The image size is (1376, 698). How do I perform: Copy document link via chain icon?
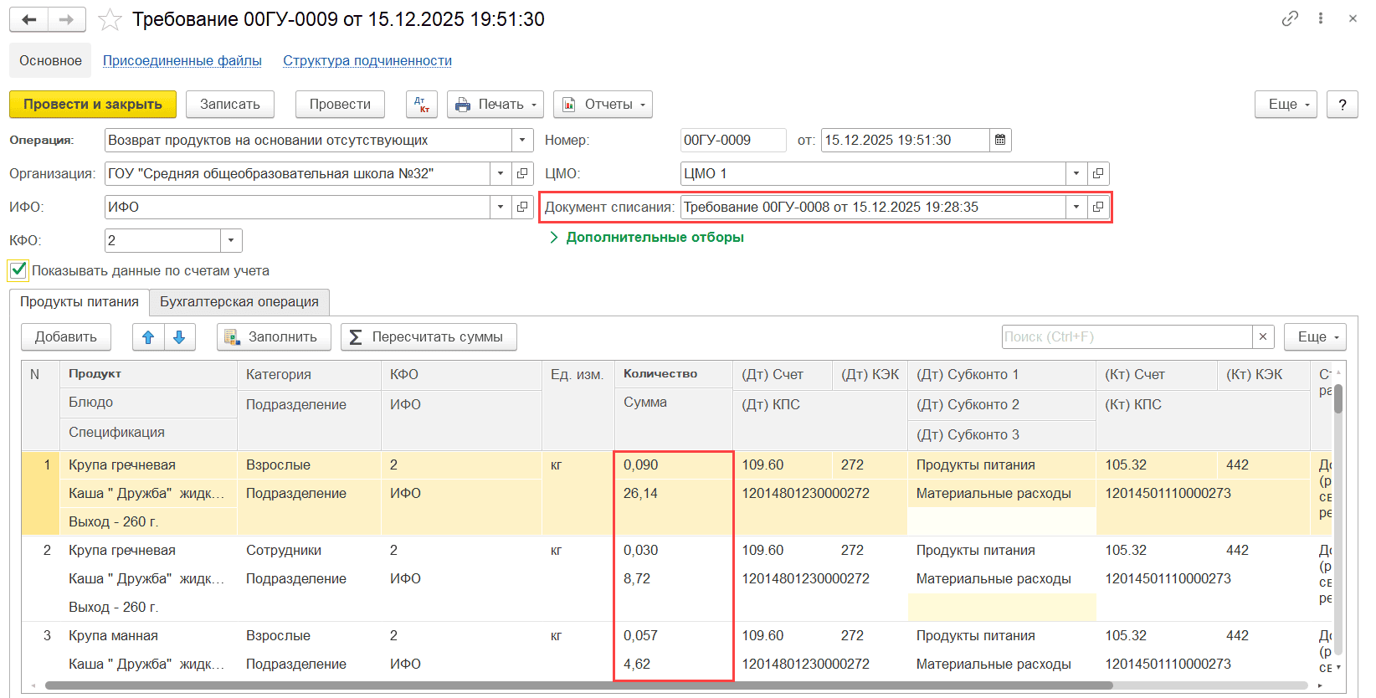click(1290, 18)
